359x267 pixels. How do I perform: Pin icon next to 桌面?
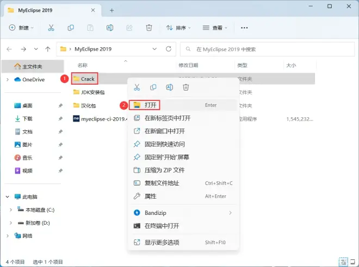click(x=60, y=105)
